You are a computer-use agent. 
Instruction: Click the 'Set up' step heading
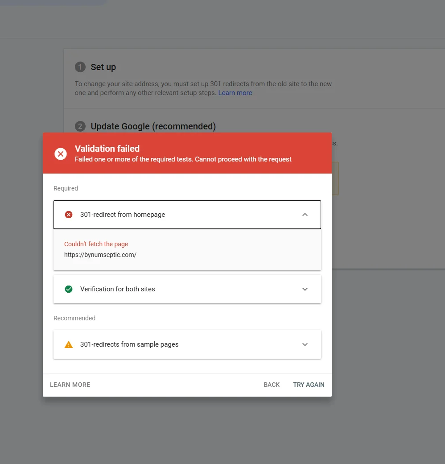tap(103, 67)
